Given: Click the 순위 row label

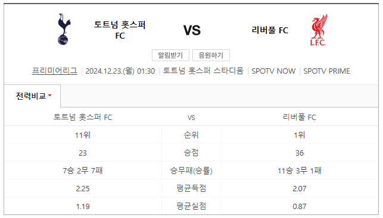Looking at the screenshot, I should click(191, 135).
